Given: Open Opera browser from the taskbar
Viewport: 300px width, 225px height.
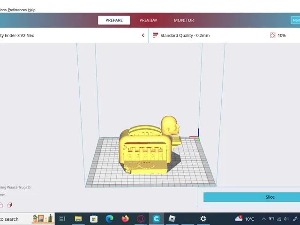Looking at the screenshot, I should (141, 219).
